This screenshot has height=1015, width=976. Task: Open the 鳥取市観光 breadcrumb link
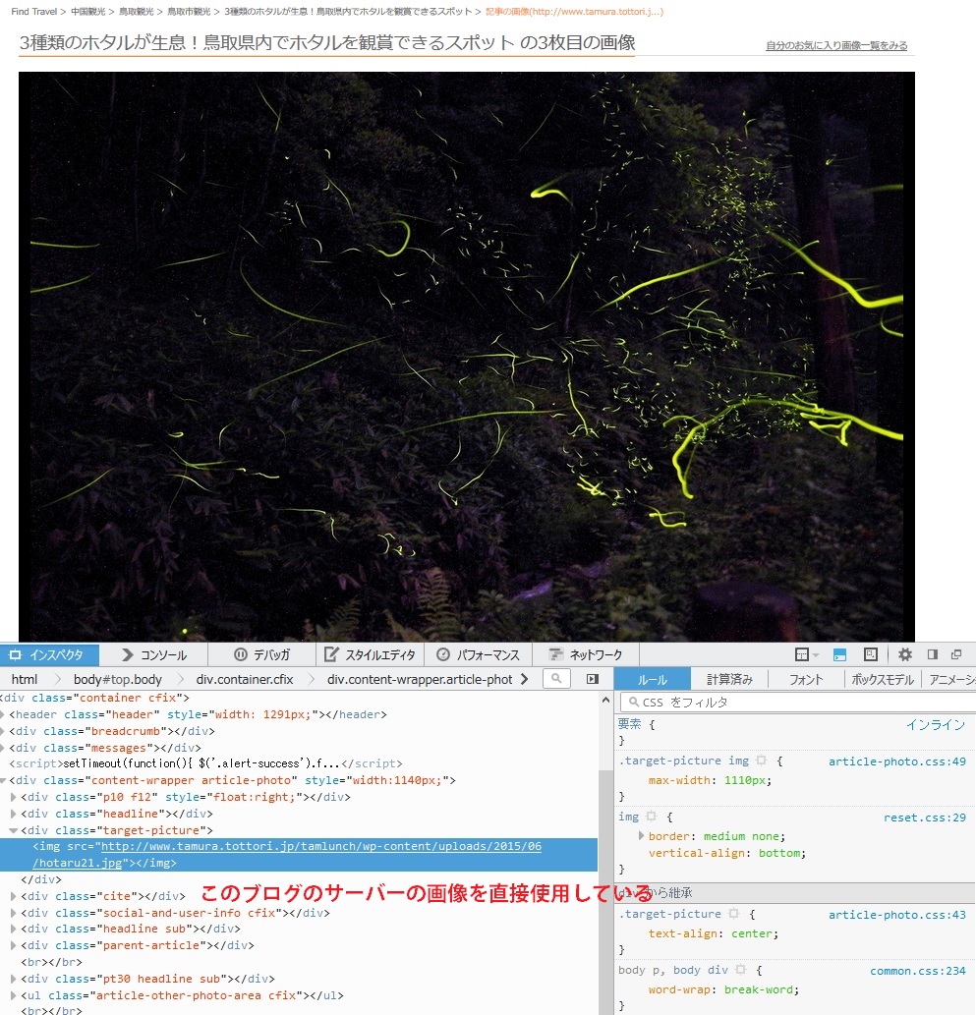coord(189,12)
